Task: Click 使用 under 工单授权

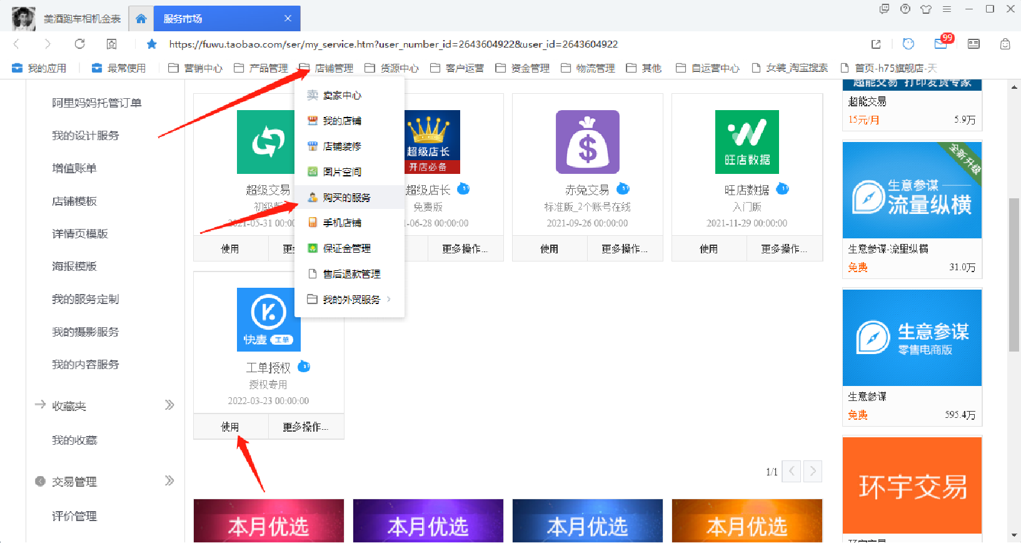Action: click(x=231, y=427)
